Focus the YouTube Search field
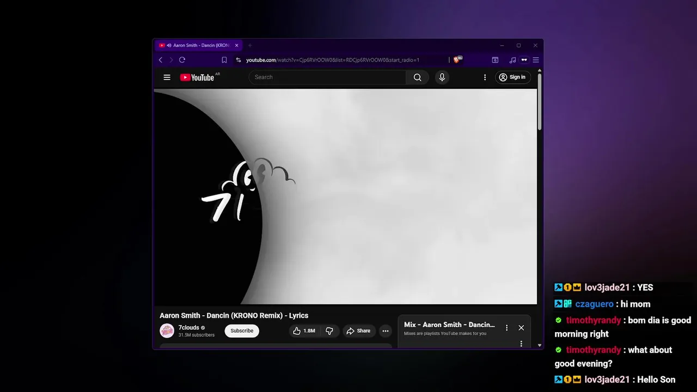 pyautogui.click(x=328, y=77)
